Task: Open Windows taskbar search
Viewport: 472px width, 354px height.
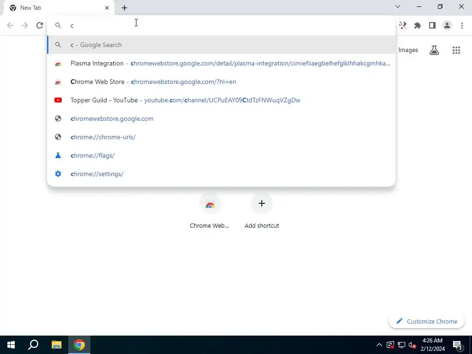Action: point(33,345)
